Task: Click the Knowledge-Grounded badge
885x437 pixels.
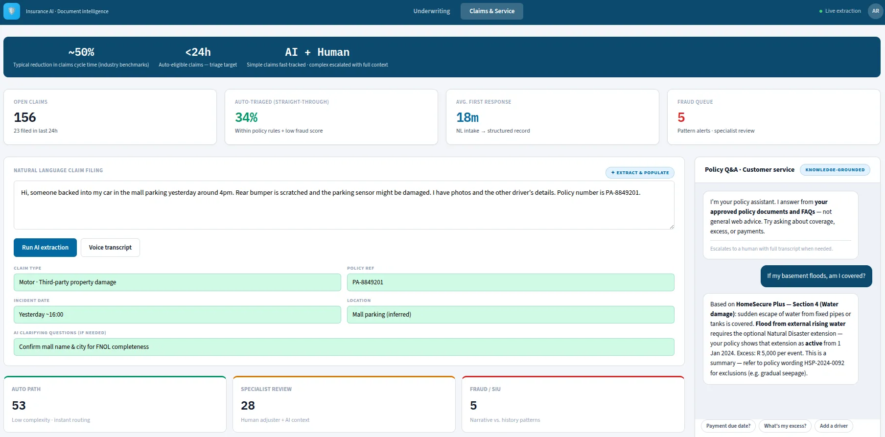Action: 835,170
